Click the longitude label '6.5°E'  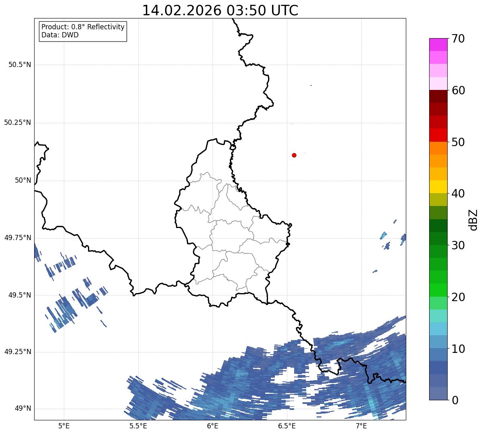point(287,426)
